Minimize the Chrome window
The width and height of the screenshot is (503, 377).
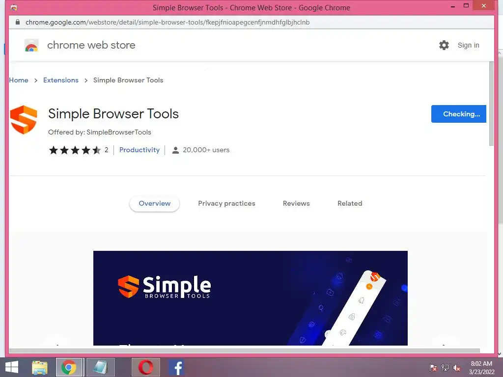tap(452, 6)
